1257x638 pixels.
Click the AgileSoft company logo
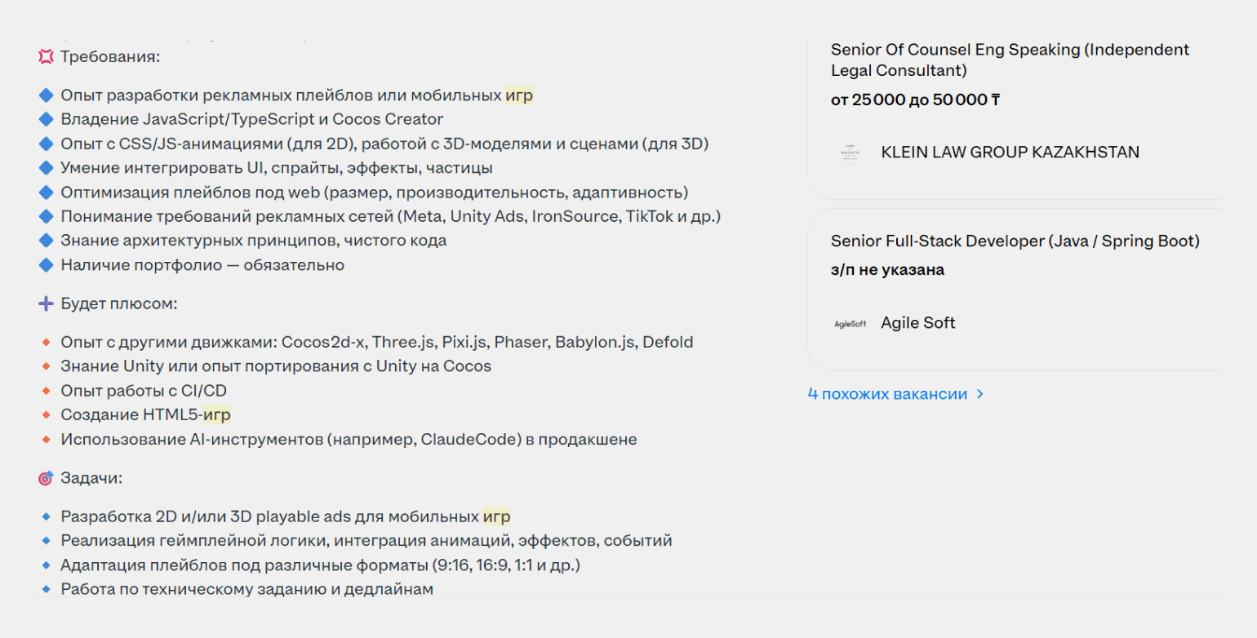point(850,323)
